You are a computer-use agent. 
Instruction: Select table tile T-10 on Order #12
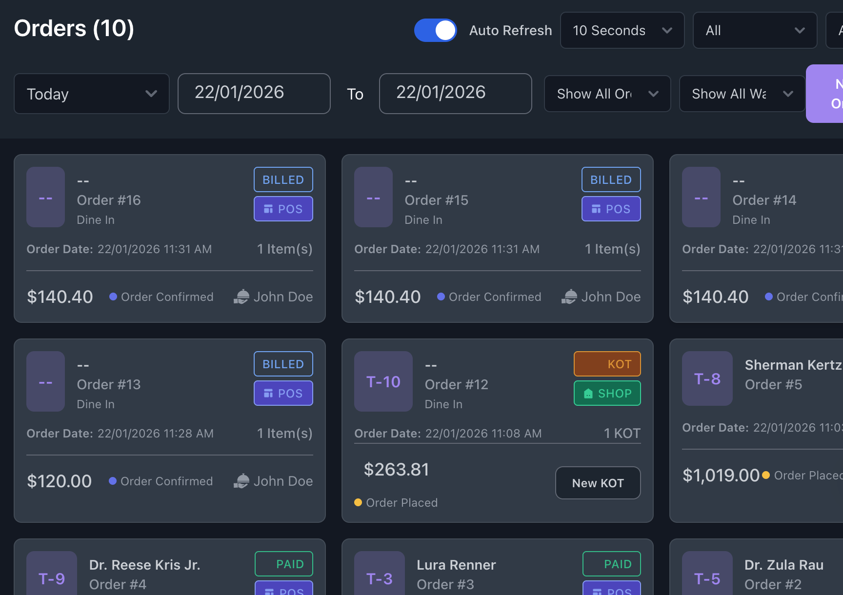pos(383,381)
